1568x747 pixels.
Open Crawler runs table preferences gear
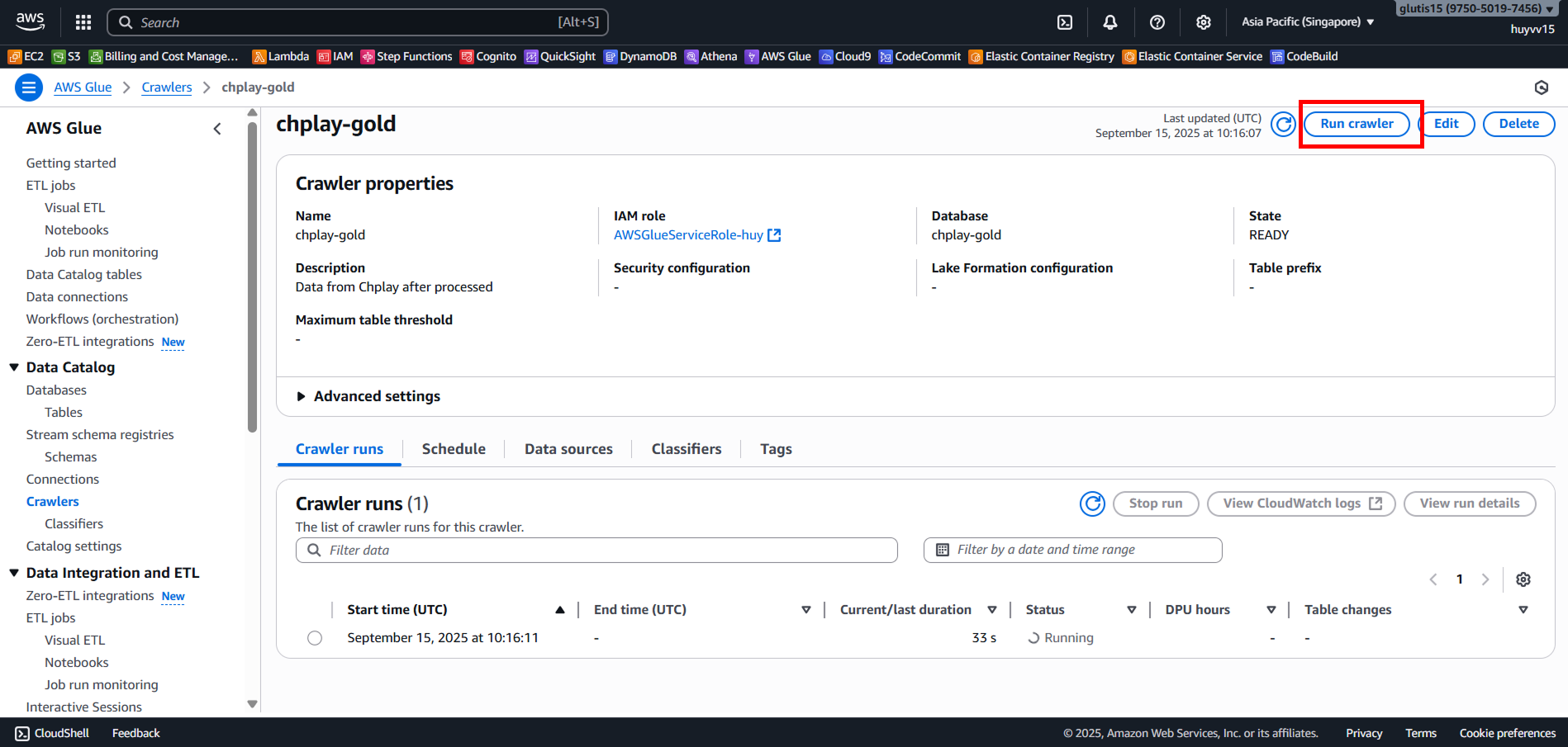coord(1523,579)
